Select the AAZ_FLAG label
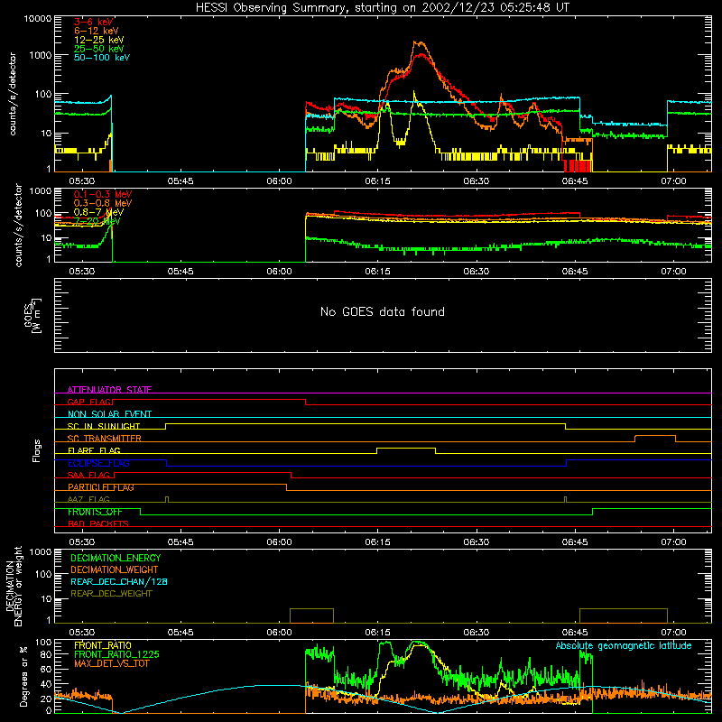 pyautogui.click(x=88, y=499)
